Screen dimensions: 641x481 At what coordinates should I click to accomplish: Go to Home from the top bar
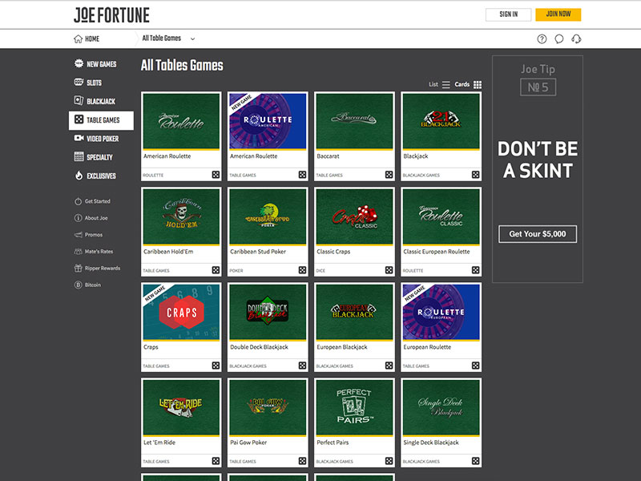tap(87, 38)
